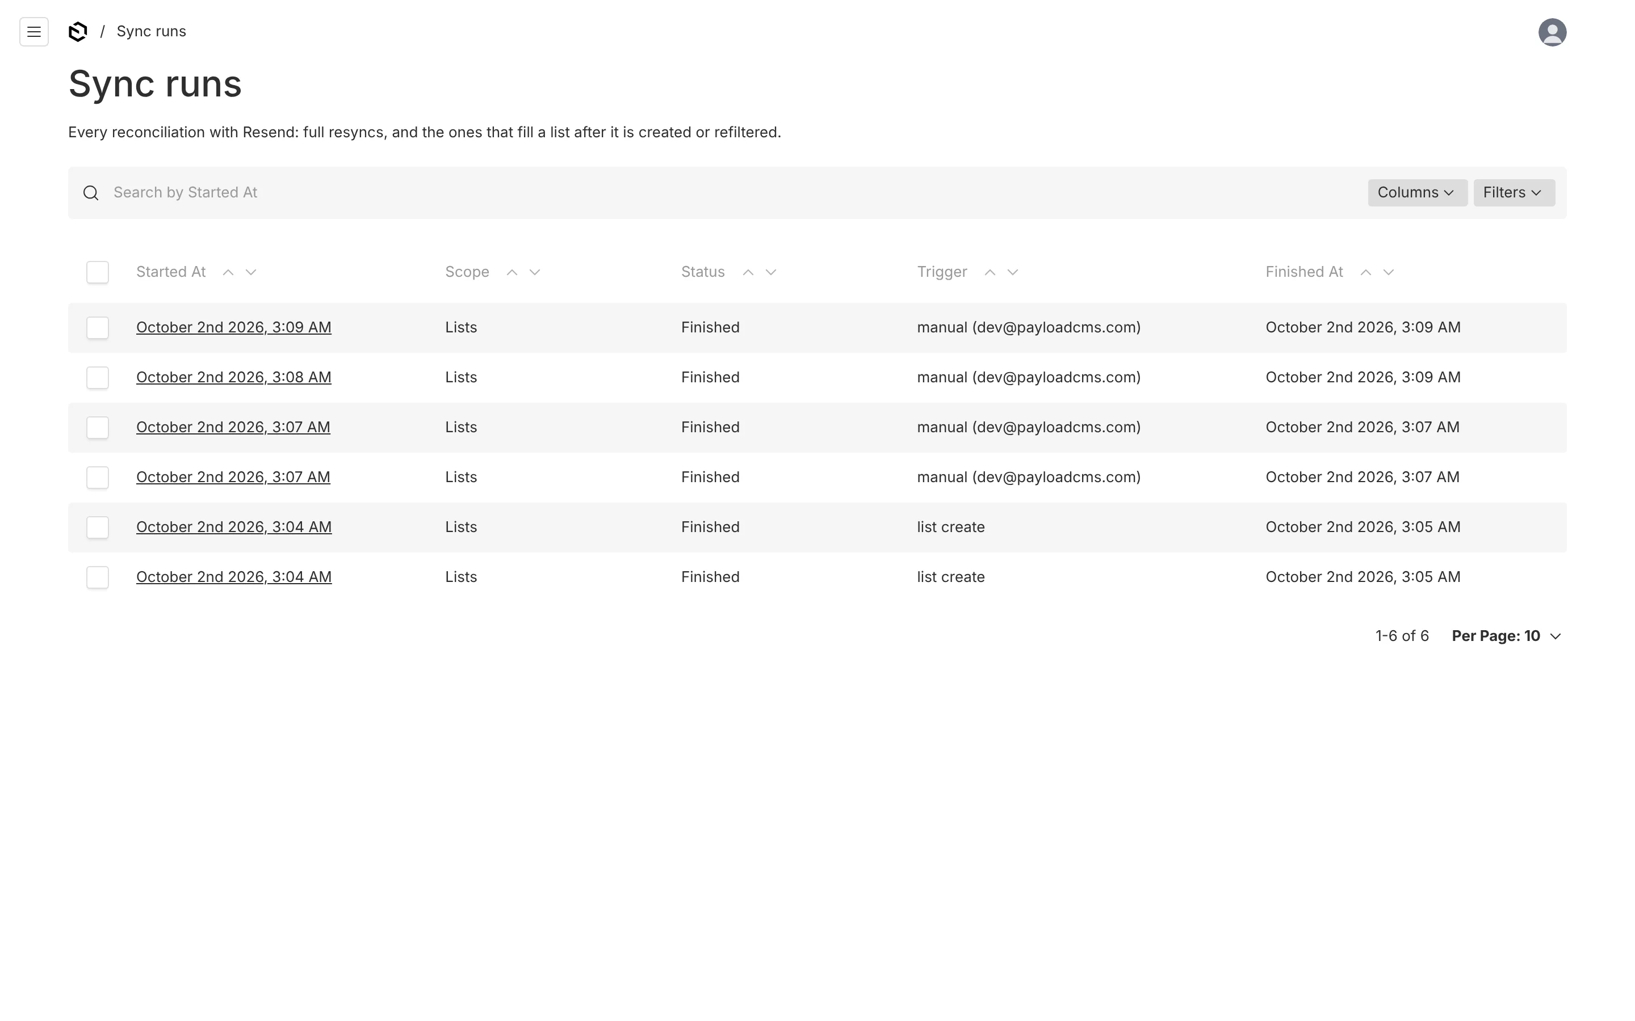Screen dimensions: 1635x1021
Task: Click the Started At column header
Action: click(x=171, y=272)
